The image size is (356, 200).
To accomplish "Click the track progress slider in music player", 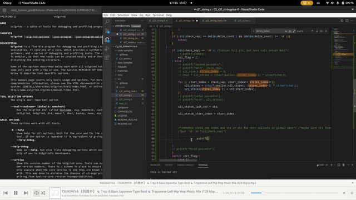I will coord(294,193).
